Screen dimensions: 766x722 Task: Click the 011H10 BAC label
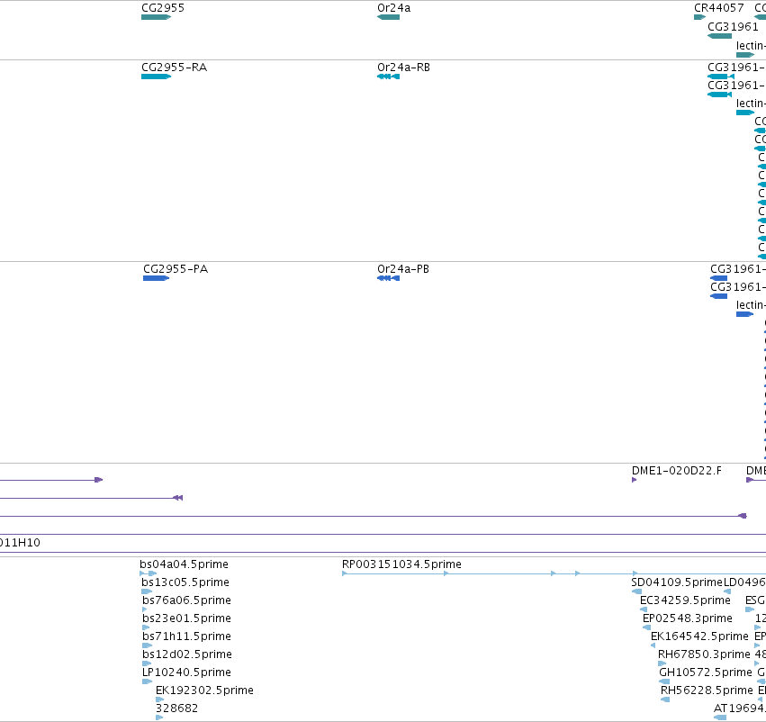click(20, 542)
